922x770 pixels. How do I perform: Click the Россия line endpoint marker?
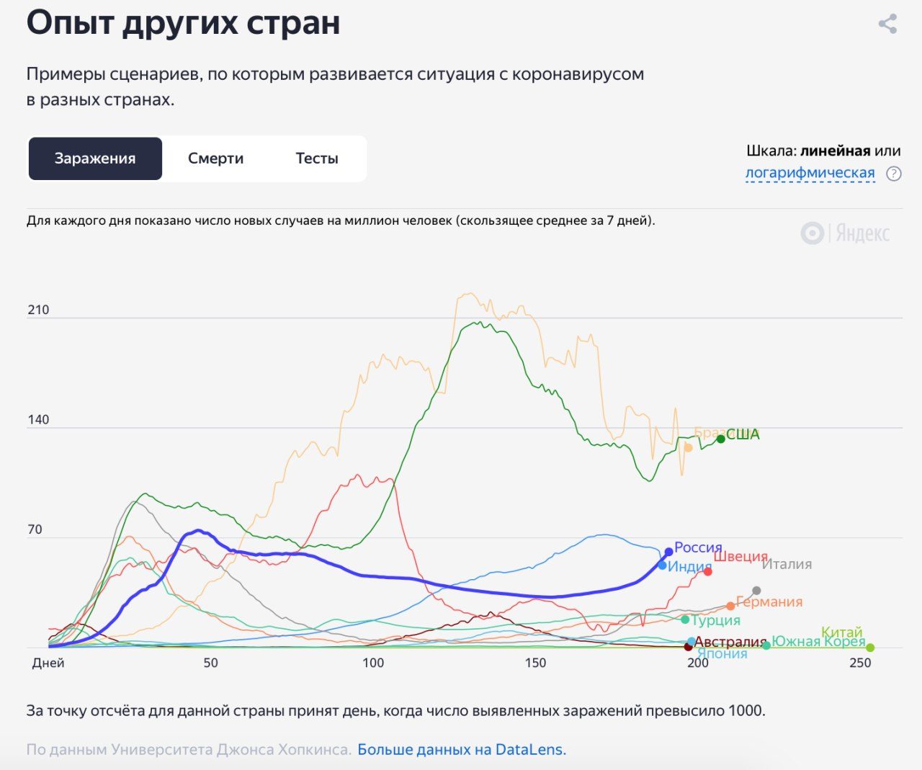coord(668,552)
